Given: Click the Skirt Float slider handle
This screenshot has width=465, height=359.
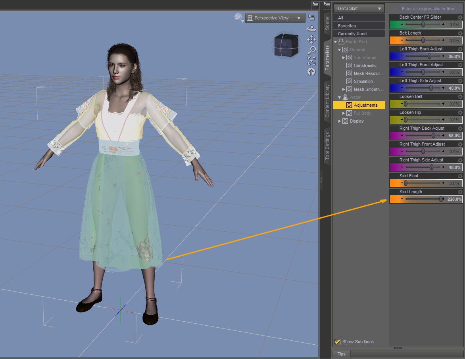Looking at the screenshot, I should [405, 183].
